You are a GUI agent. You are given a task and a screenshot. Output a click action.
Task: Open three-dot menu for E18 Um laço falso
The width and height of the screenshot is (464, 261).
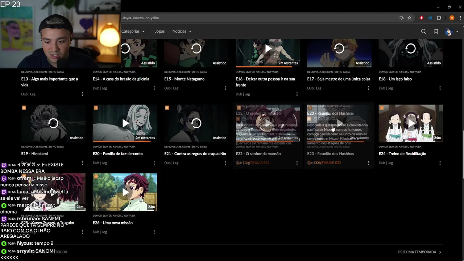pyautogui.click(x=440, y=88)
